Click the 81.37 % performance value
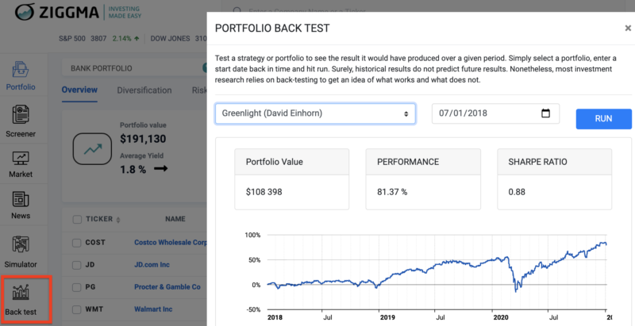 392,192
